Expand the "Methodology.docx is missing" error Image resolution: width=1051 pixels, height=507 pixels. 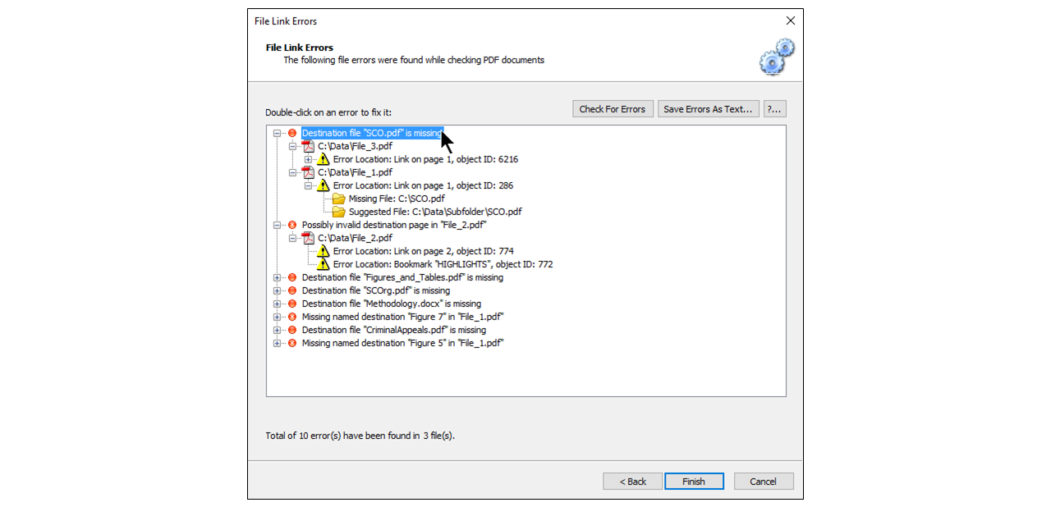[x=277, y=303]
